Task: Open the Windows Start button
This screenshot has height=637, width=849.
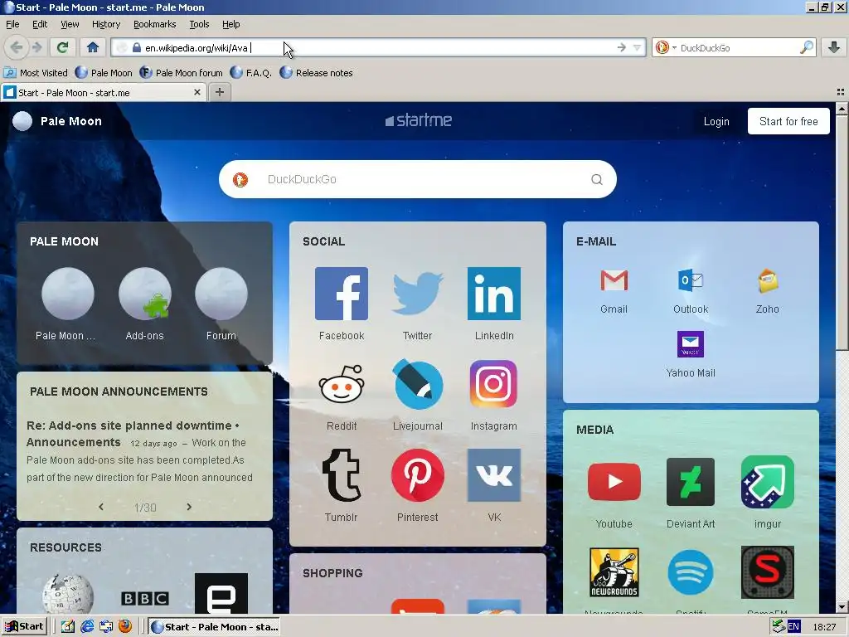Action: [24, 627]
